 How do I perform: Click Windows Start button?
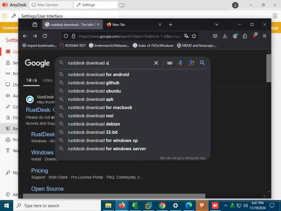click(x=7, y=206)
